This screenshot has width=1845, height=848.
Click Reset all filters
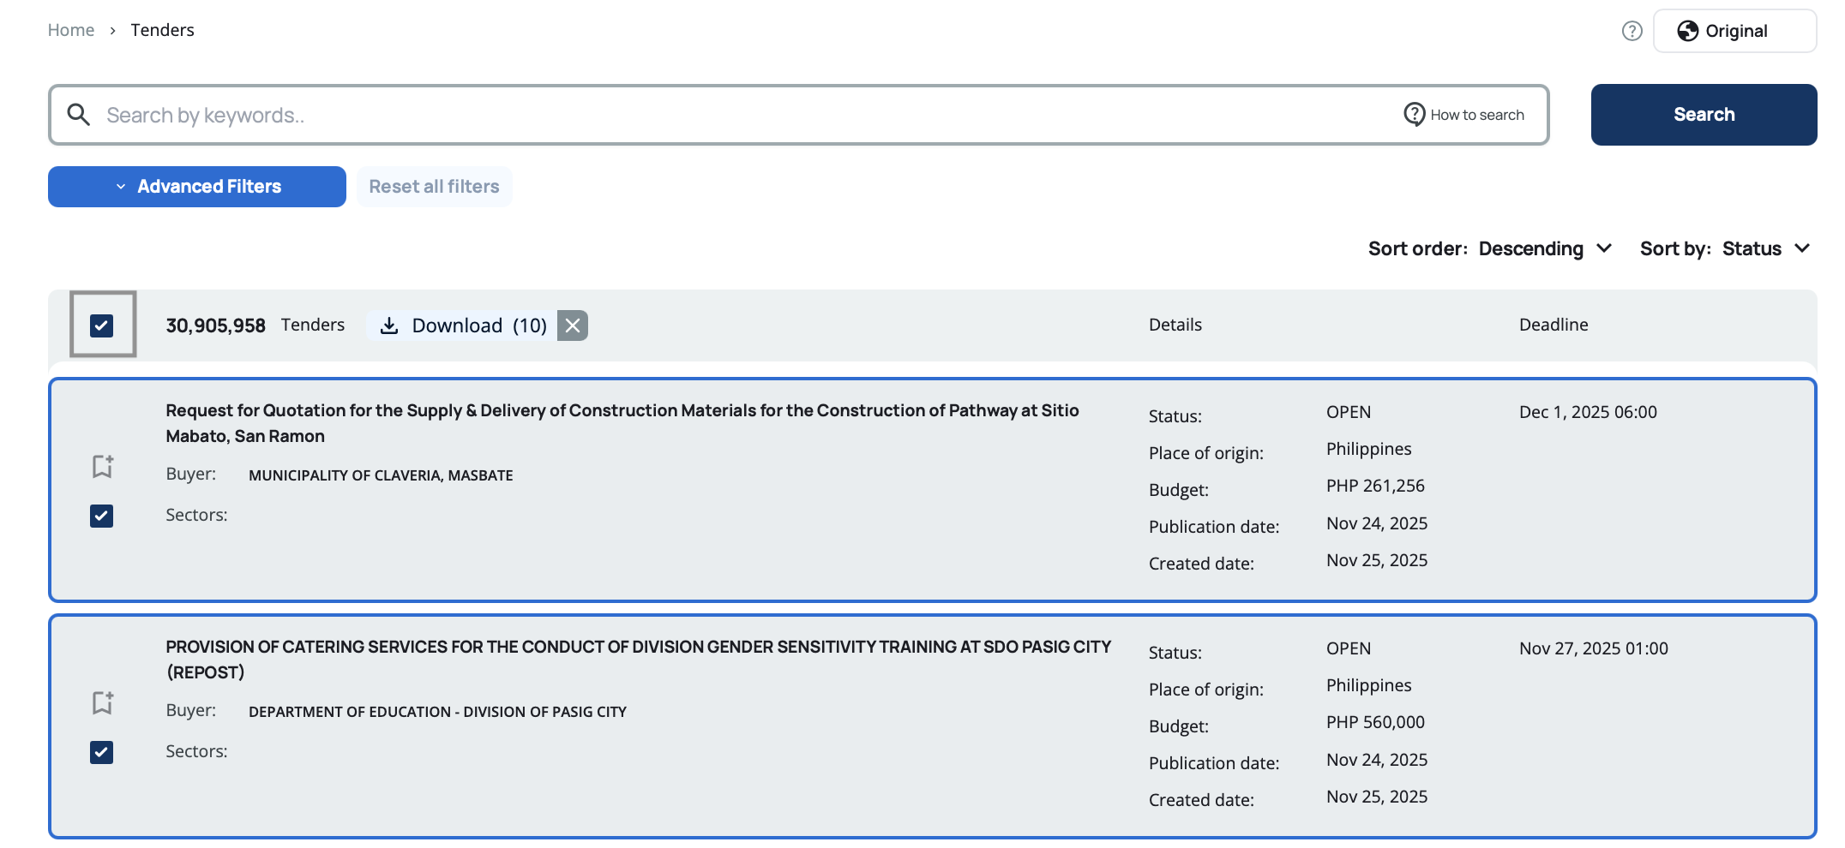[x=434, y=187]
